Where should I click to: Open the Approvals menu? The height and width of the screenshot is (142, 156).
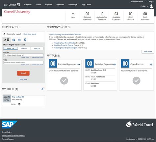tap(60, 5)
